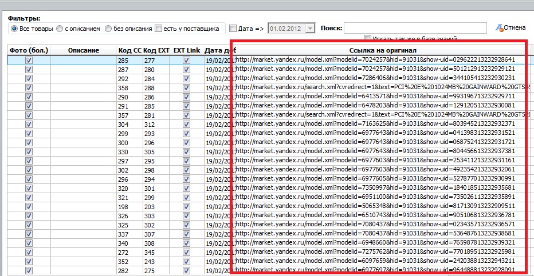The height and width of the screenshot is (276, 534).
Task: Select Код EXT cell with value 203
Action: [x=156, y=207]
